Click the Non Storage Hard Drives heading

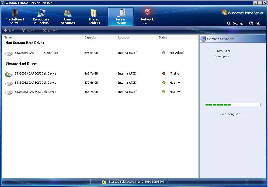click(25, 43)
